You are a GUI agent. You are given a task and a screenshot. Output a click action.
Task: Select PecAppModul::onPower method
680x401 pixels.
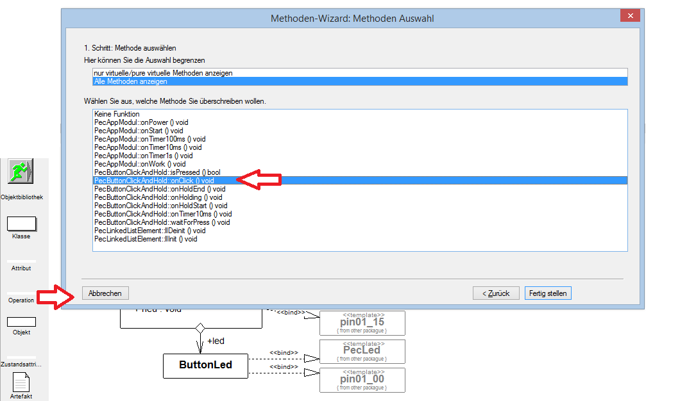[140, 122]
